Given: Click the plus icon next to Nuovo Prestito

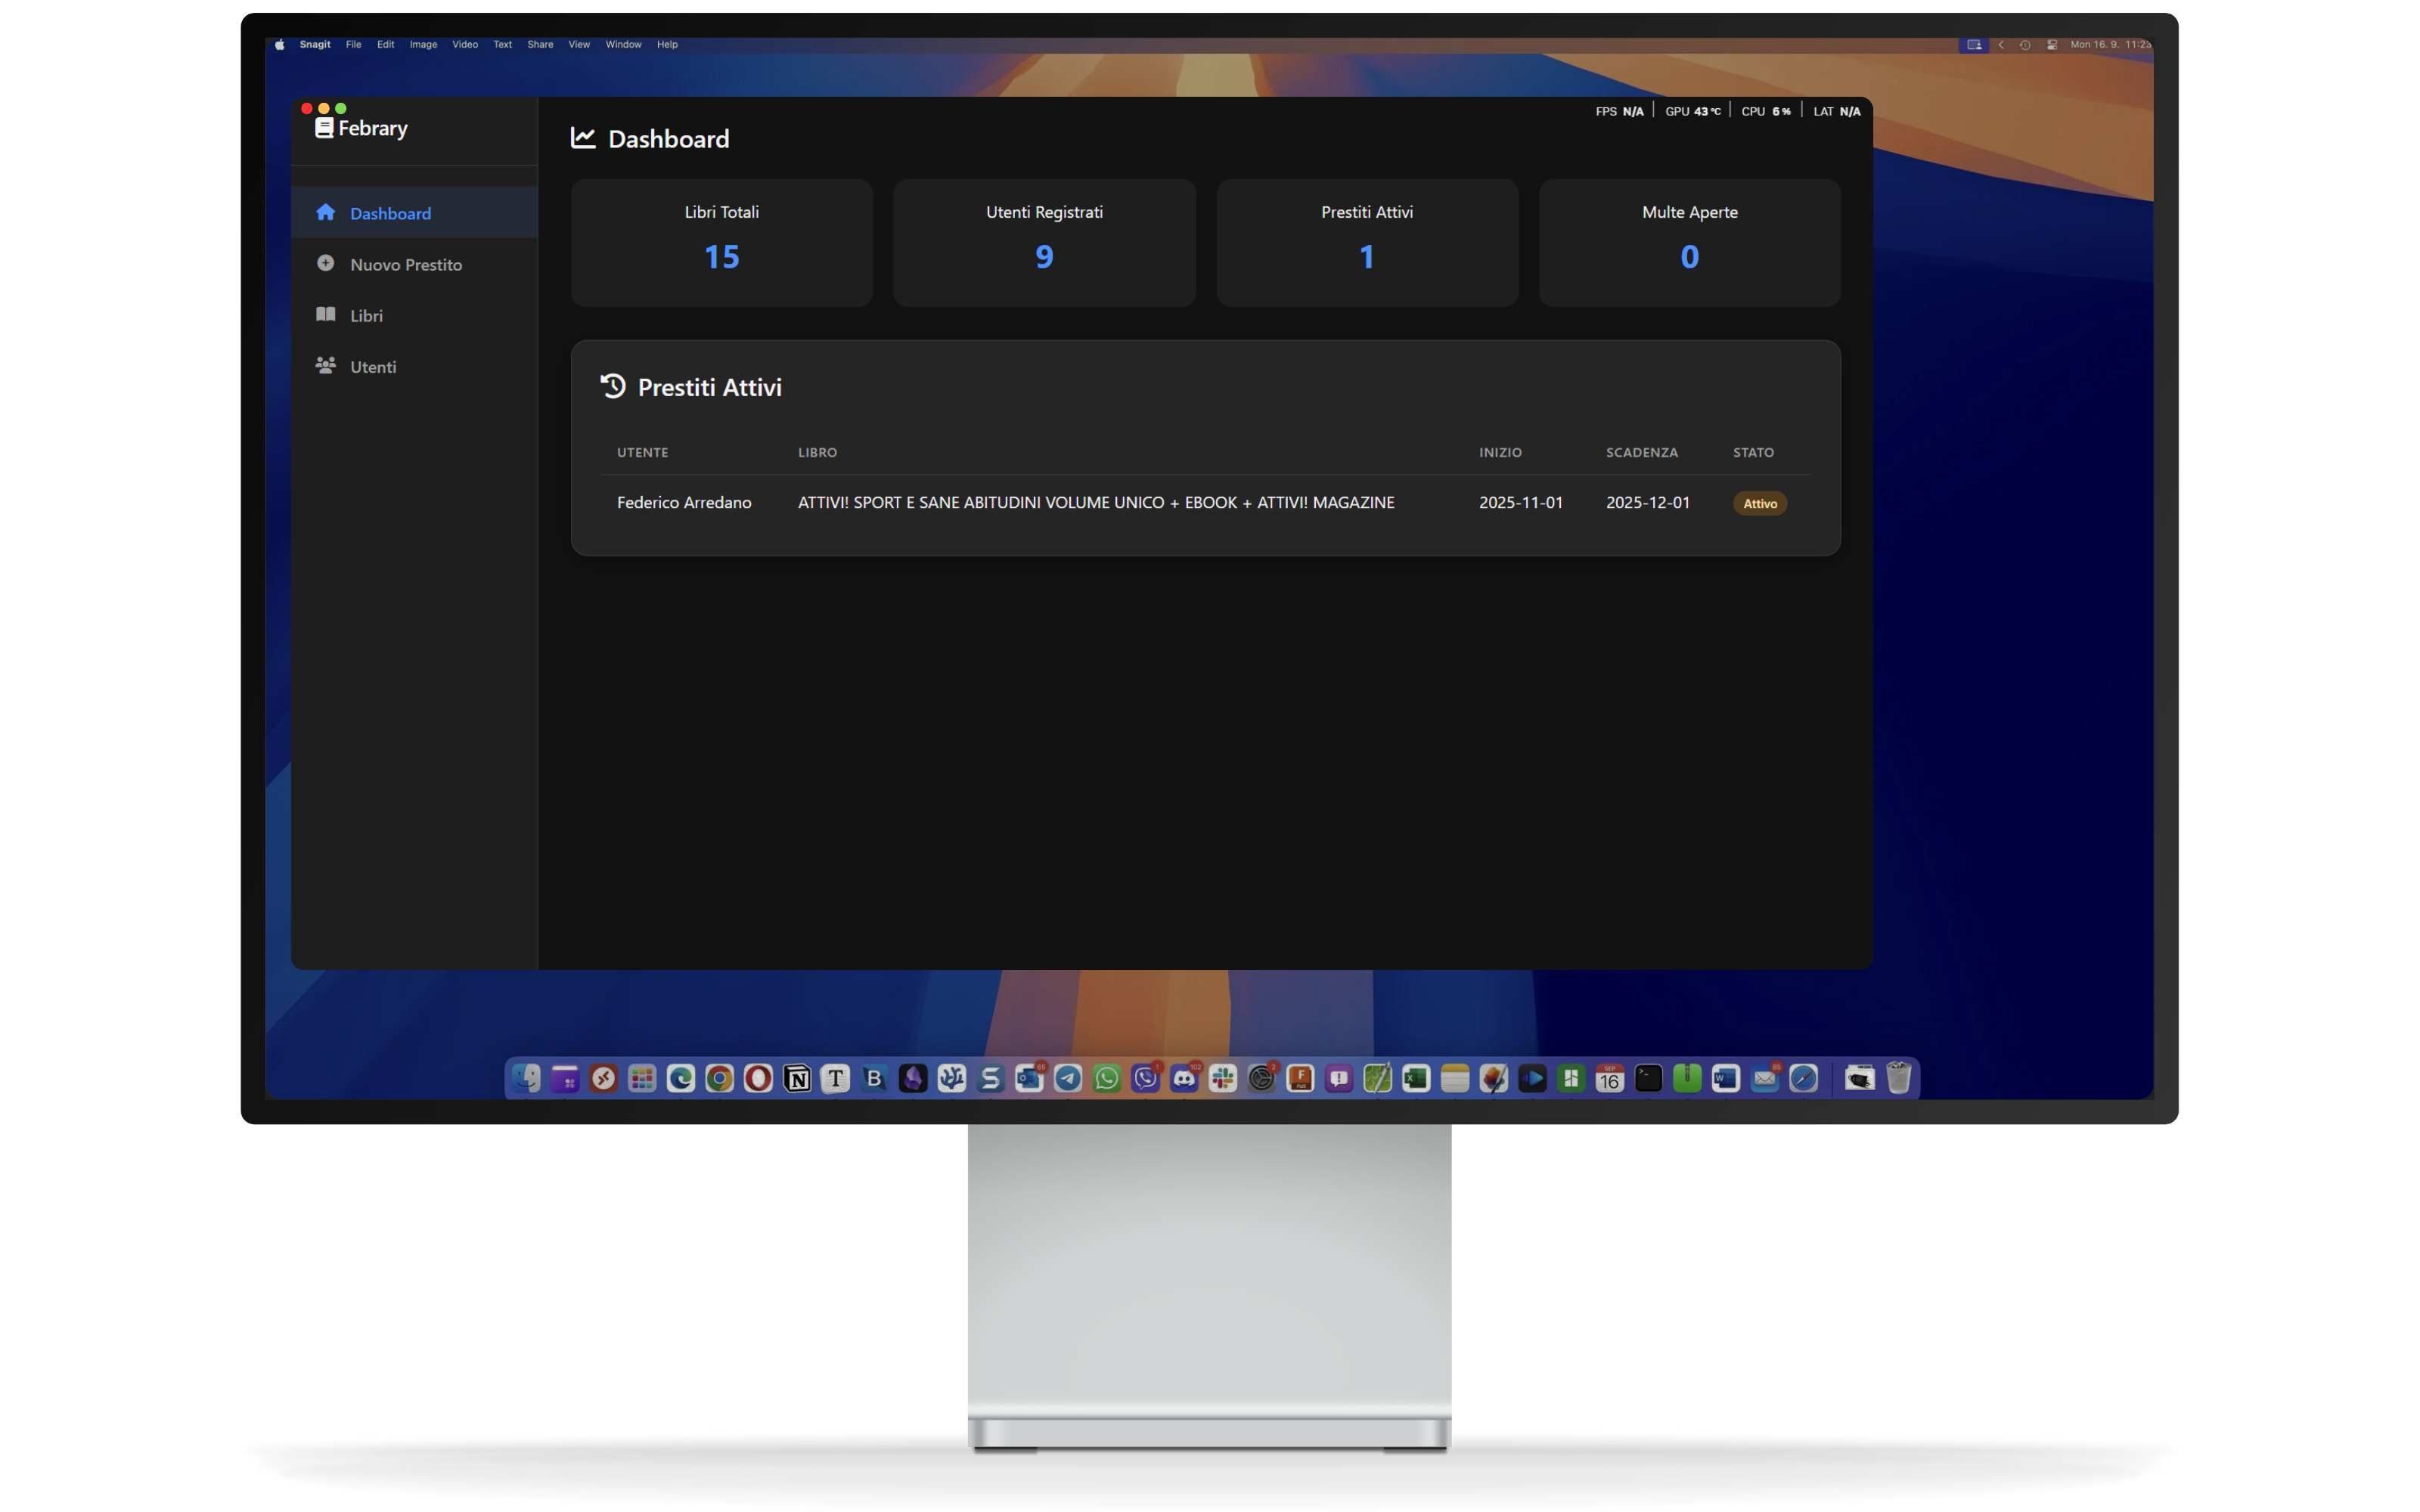Looking at the screenshot, I should [326, 263].
